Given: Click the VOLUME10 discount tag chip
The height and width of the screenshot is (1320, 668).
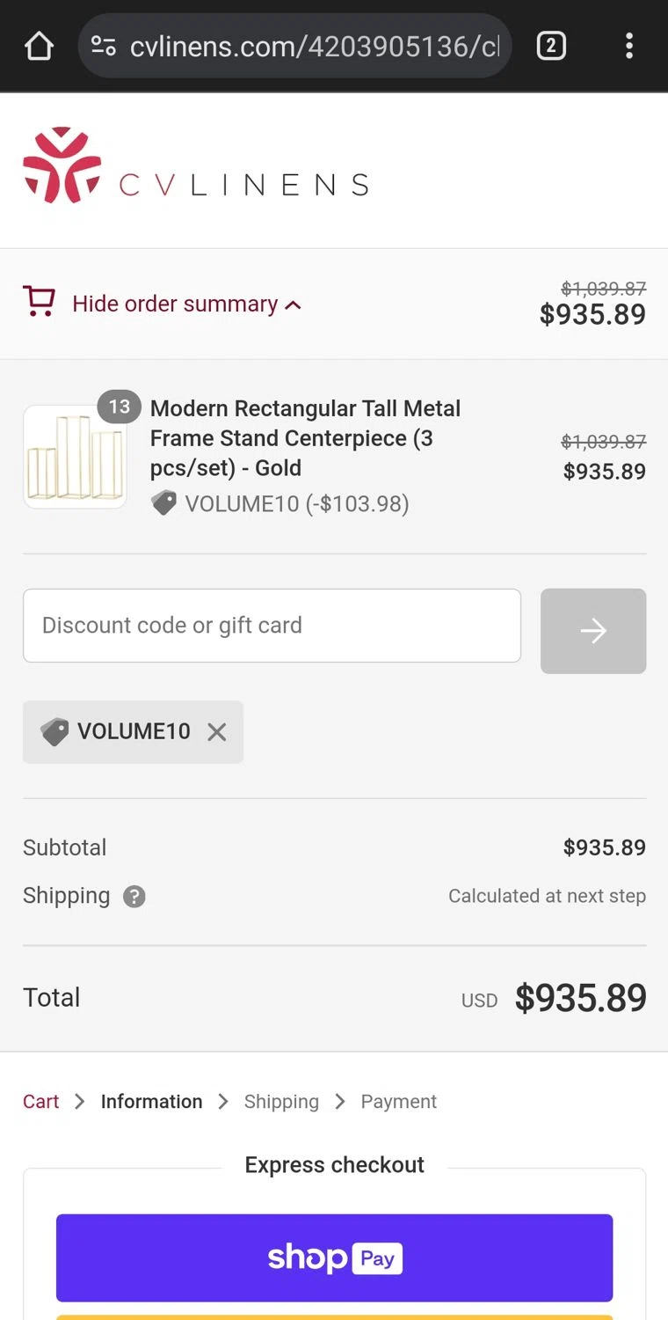Looking at the screenshot, I should pyautogui.click(x=123, y=732).
